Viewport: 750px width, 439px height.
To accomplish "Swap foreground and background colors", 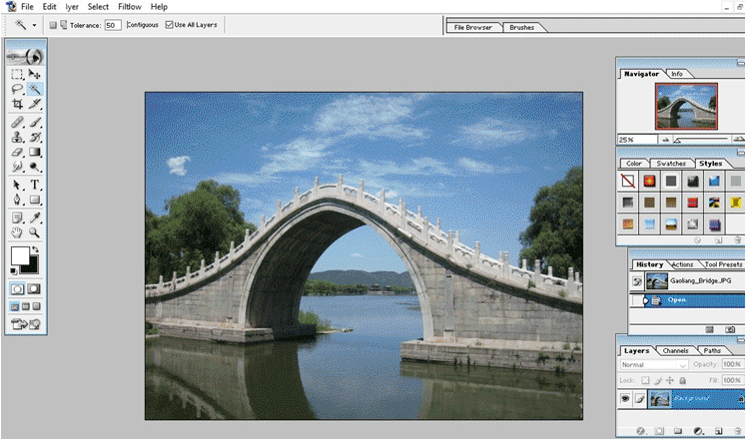I will (x=35, y=249).
